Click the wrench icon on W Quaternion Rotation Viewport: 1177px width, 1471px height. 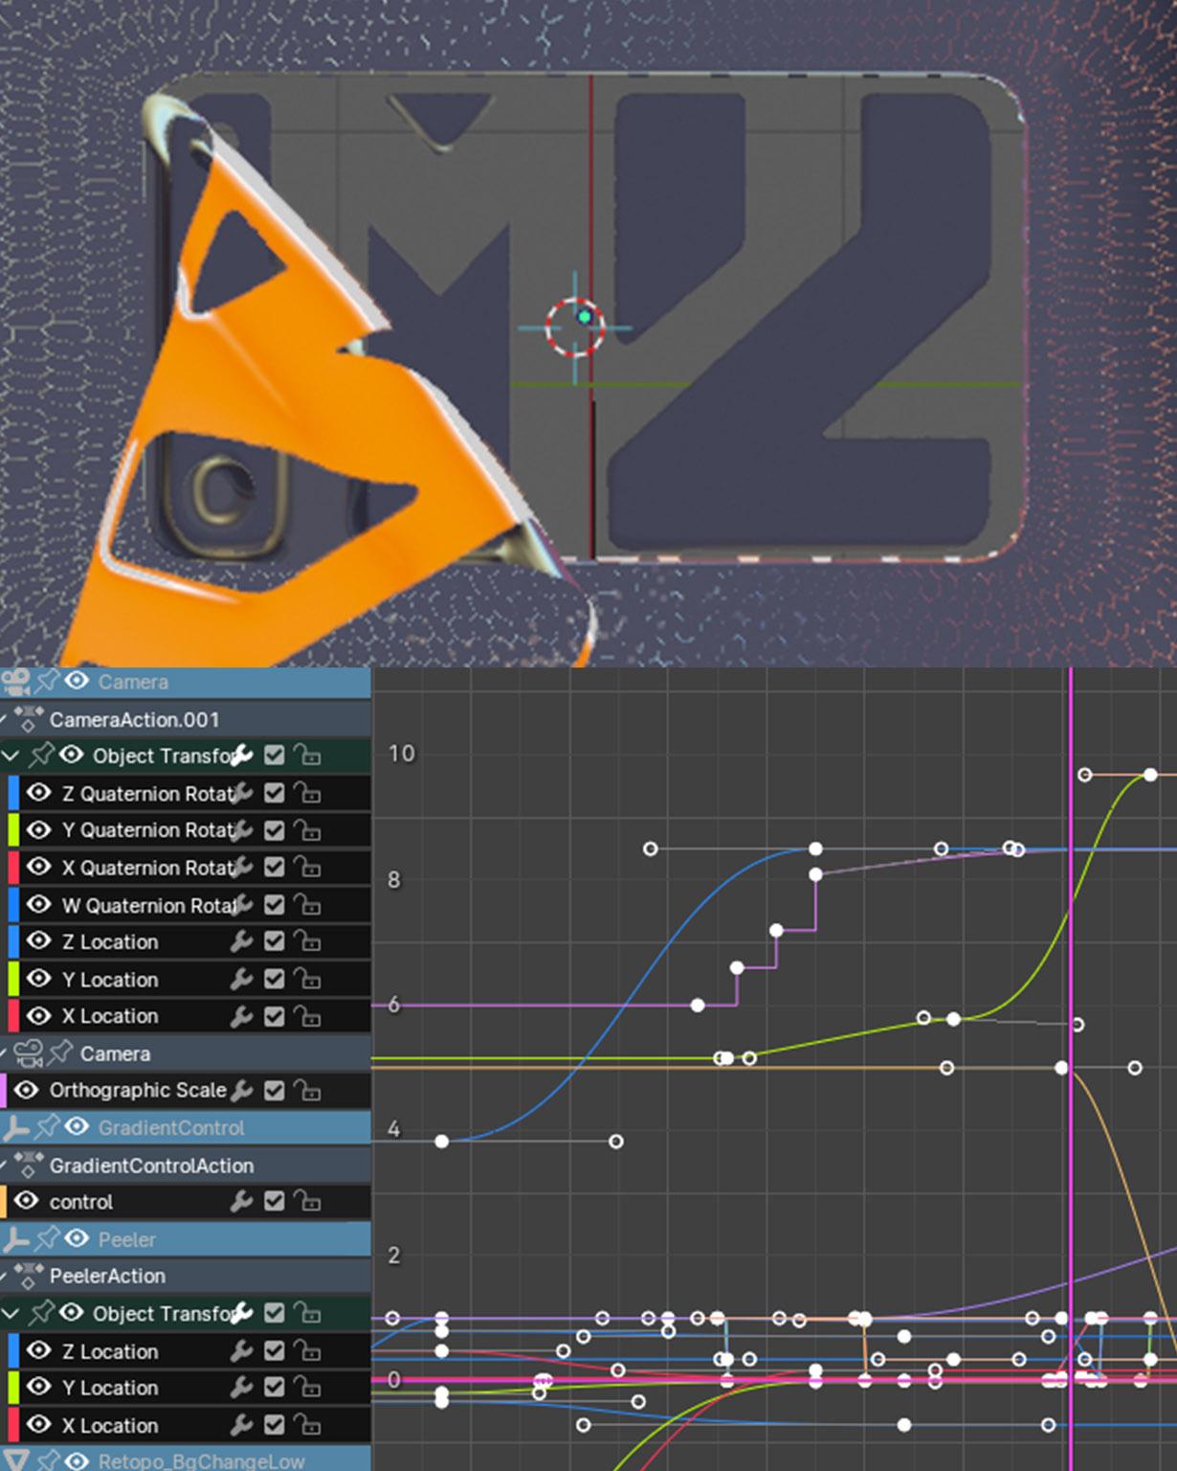pos(241,904)
